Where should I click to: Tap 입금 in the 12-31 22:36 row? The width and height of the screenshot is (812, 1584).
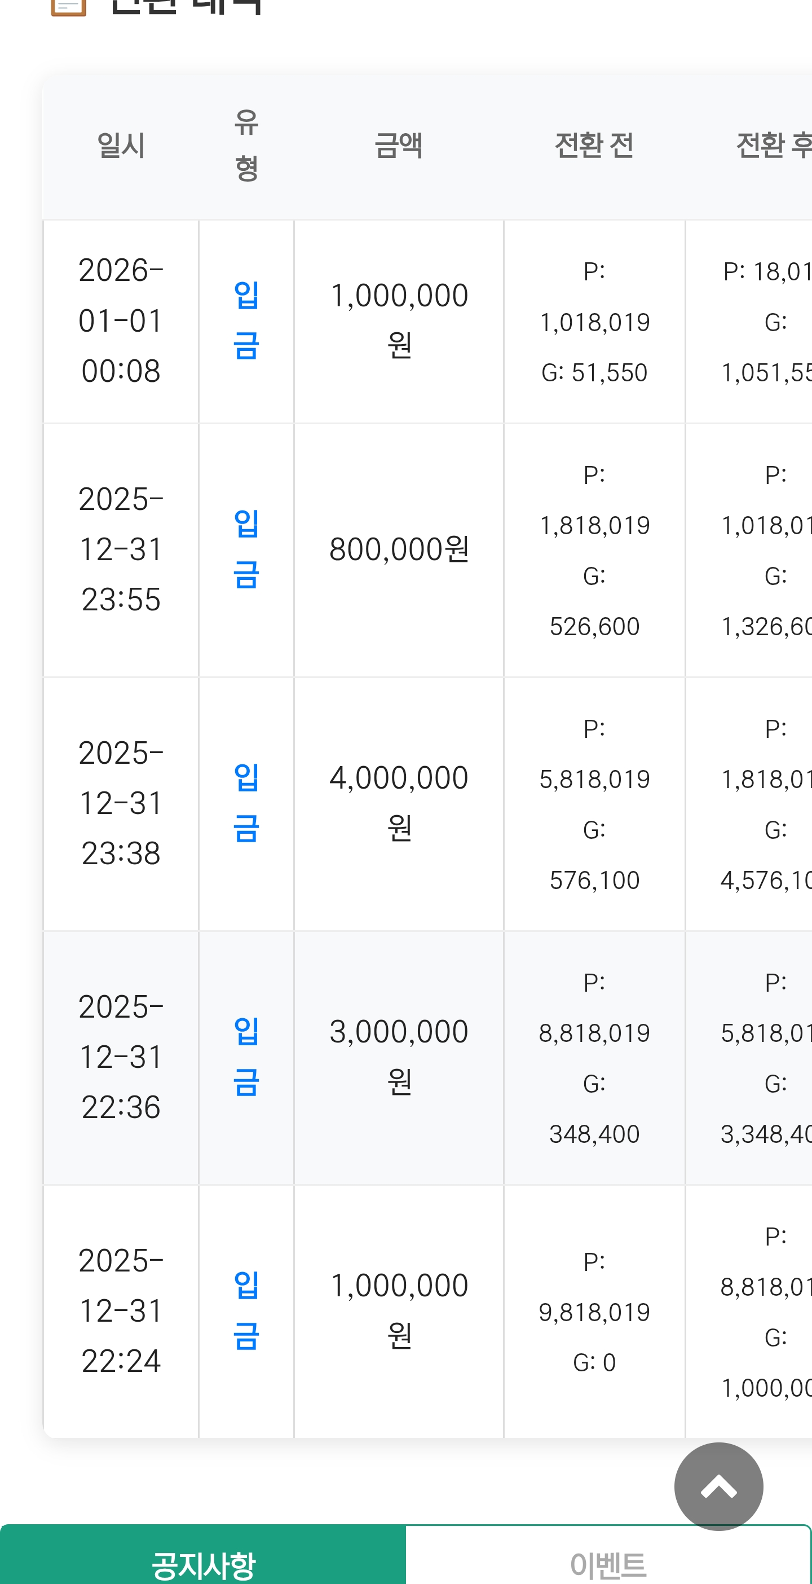tap(246, 1057)
